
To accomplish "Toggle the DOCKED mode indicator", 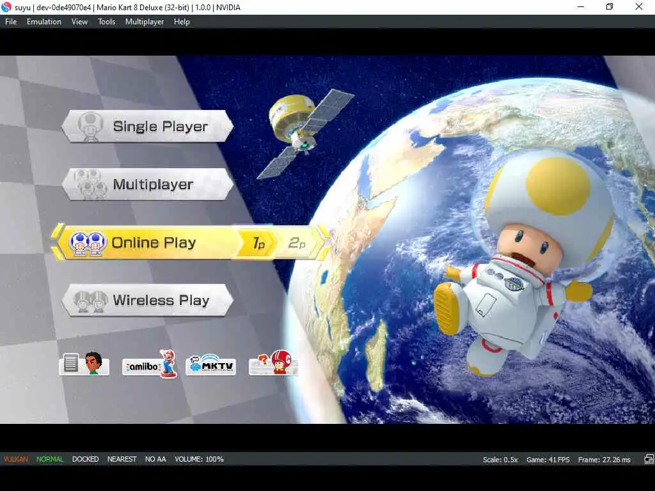I will pos(85,459).
